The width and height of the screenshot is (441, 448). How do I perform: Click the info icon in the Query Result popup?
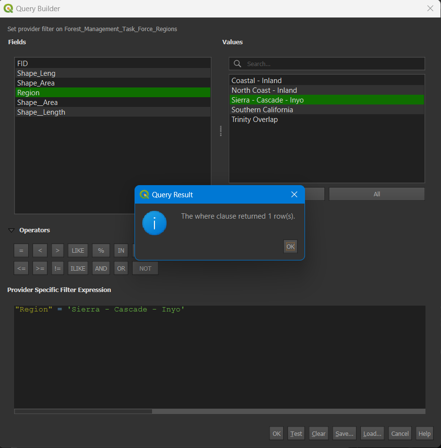click(154, 223)
